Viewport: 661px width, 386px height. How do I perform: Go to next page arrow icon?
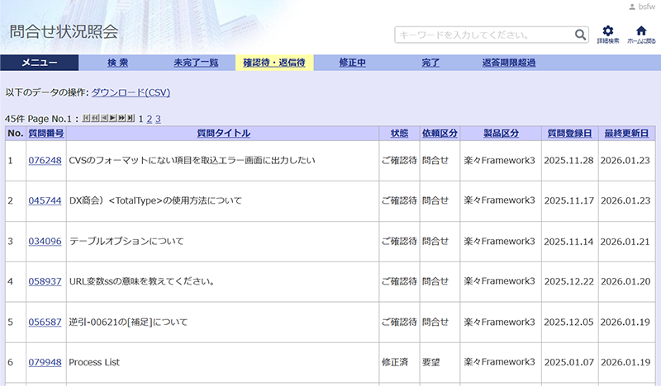(x=113, y=119)
